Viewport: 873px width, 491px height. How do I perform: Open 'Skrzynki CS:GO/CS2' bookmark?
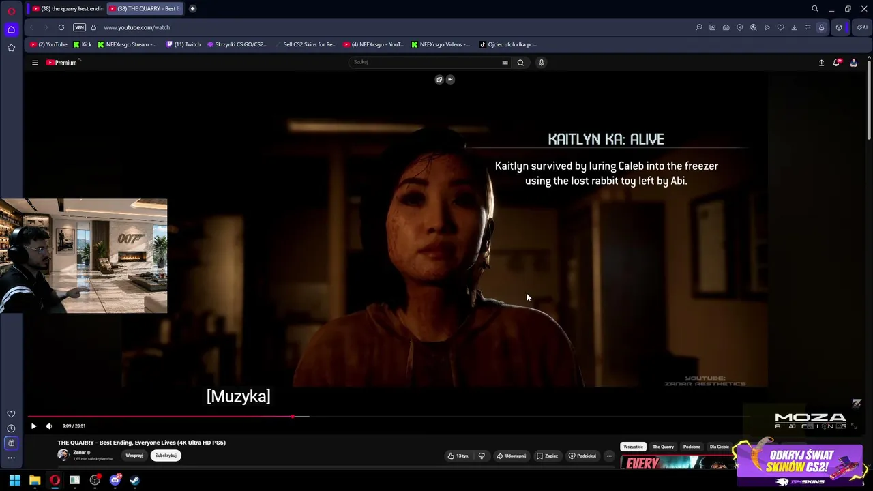pyautogui.click(x=237, y=44)
